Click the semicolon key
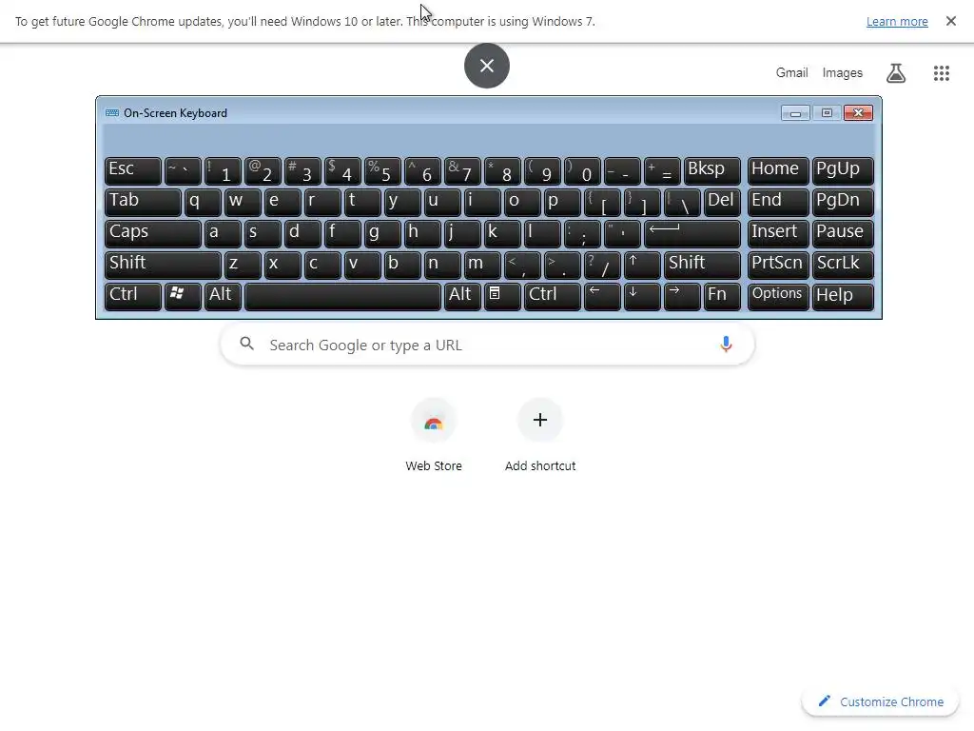The image size is (974, 731). (582, 233)
